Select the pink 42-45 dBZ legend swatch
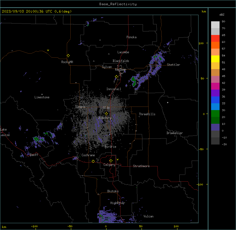 coord(215,79)
